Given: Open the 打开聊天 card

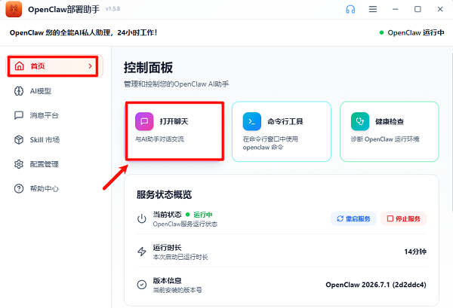Looking at the screenshot, I should coord(175,131).
